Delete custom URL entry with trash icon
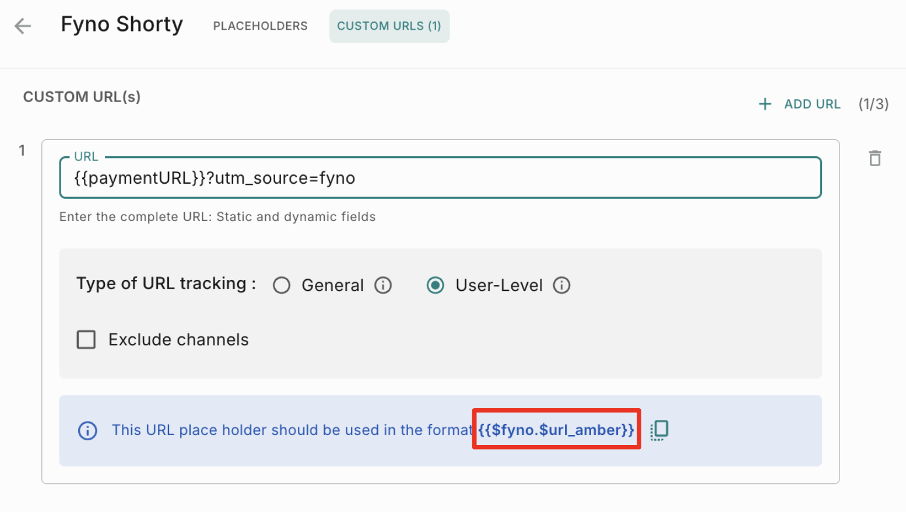This screenshot has height=512, width=906. pos(875,158)
